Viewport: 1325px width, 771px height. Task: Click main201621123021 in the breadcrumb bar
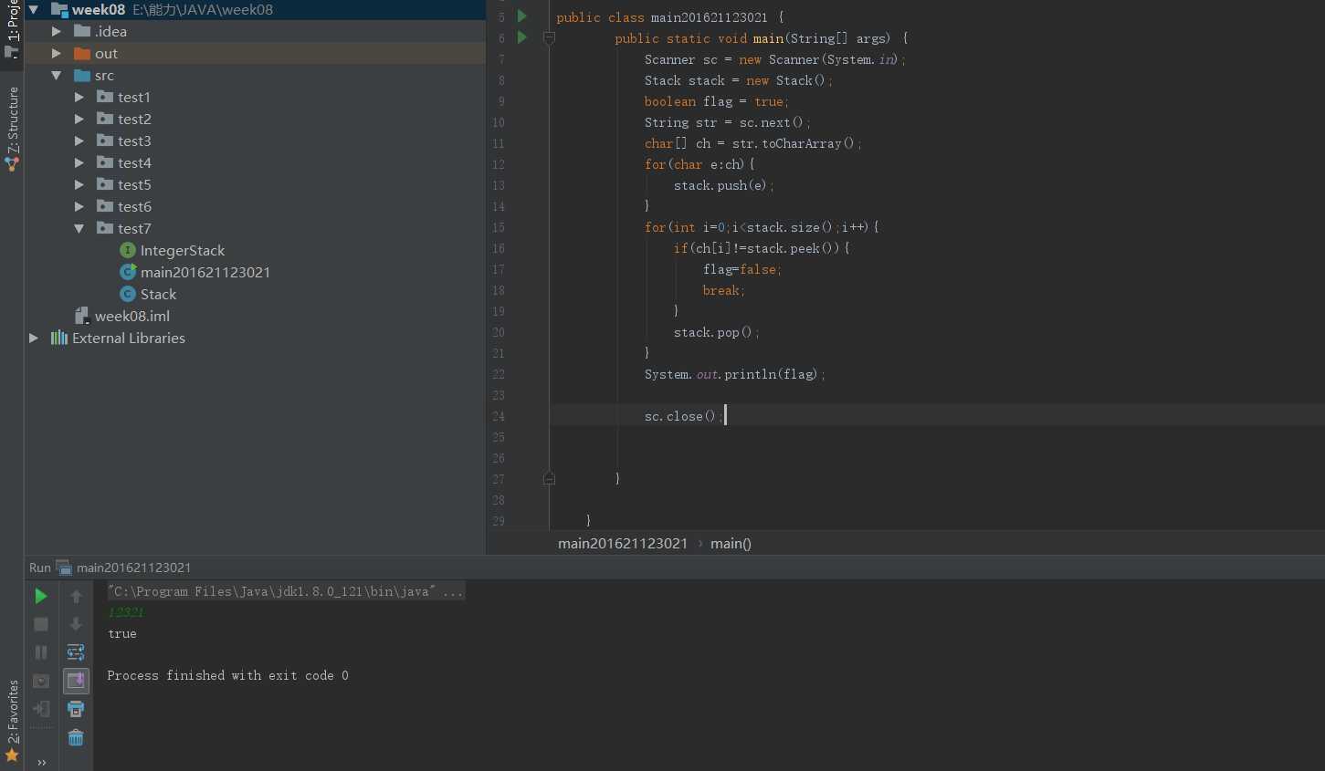coord(623,543)
